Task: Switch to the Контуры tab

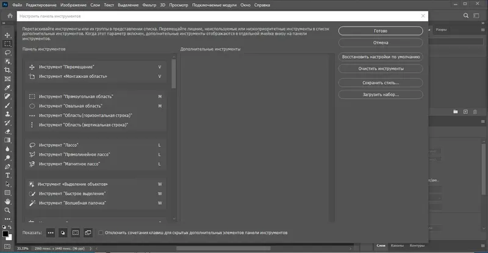Action: 417,246
